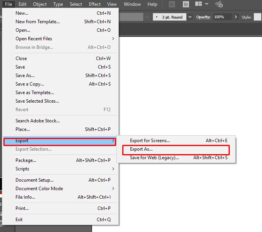The image size is (262, 232).
Task: Choose Export As... in submenu
Action: (176, 149)
